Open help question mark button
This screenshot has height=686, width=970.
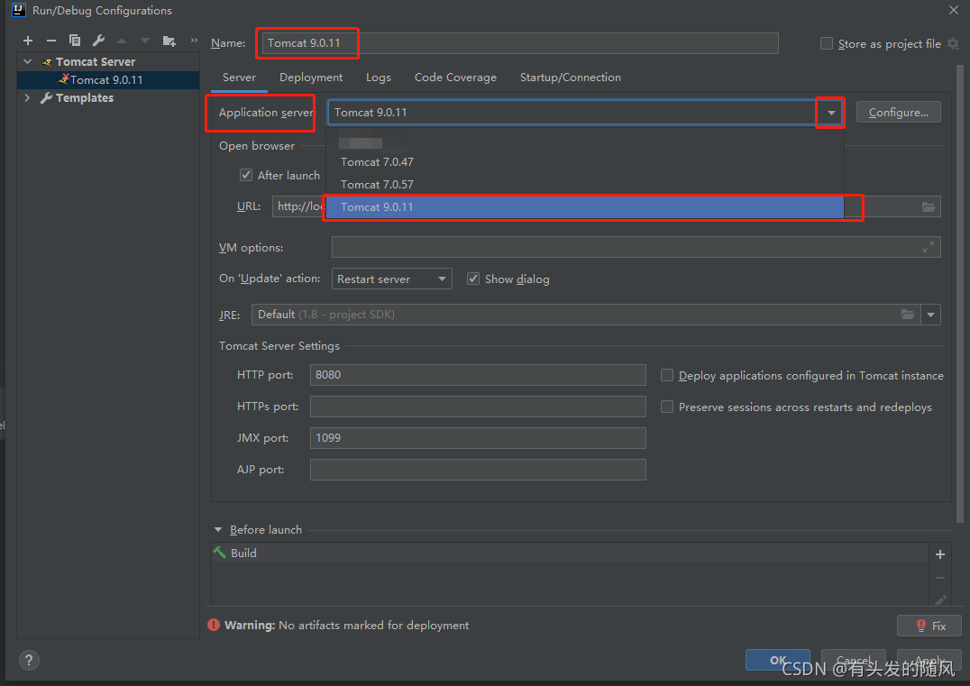[x=29, y=660]
